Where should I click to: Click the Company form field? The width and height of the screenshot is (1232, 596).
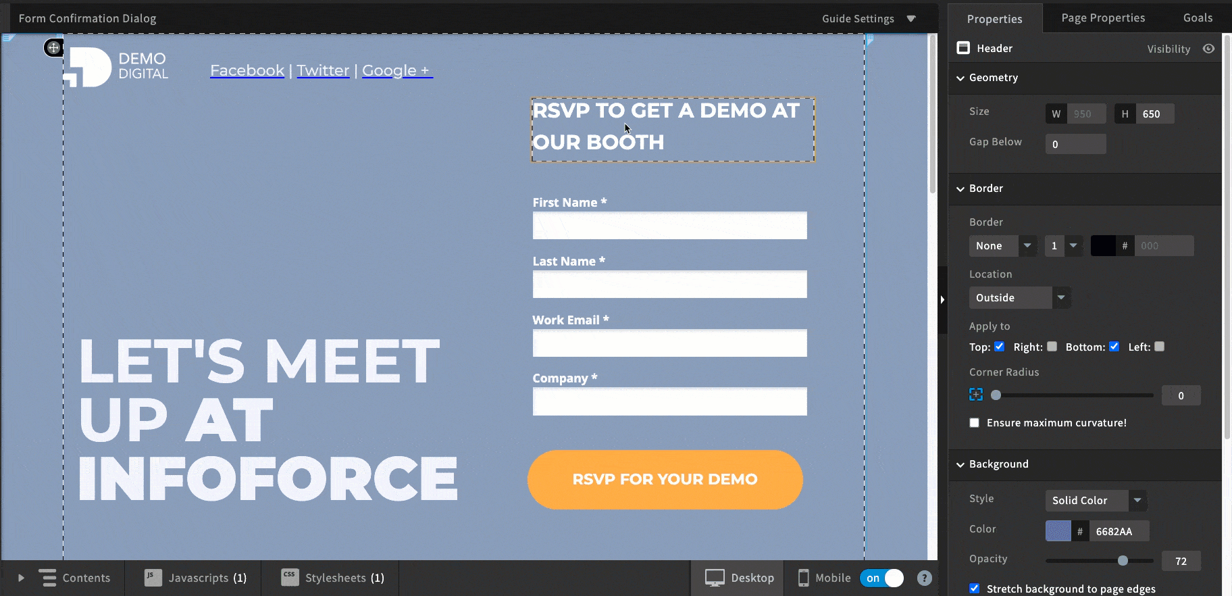669,401
